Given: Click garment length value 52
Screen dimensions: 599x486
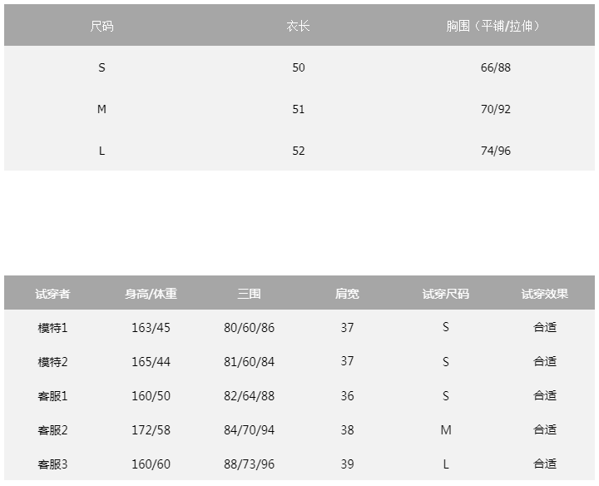Looking at the screenshot, I should 299,151.
